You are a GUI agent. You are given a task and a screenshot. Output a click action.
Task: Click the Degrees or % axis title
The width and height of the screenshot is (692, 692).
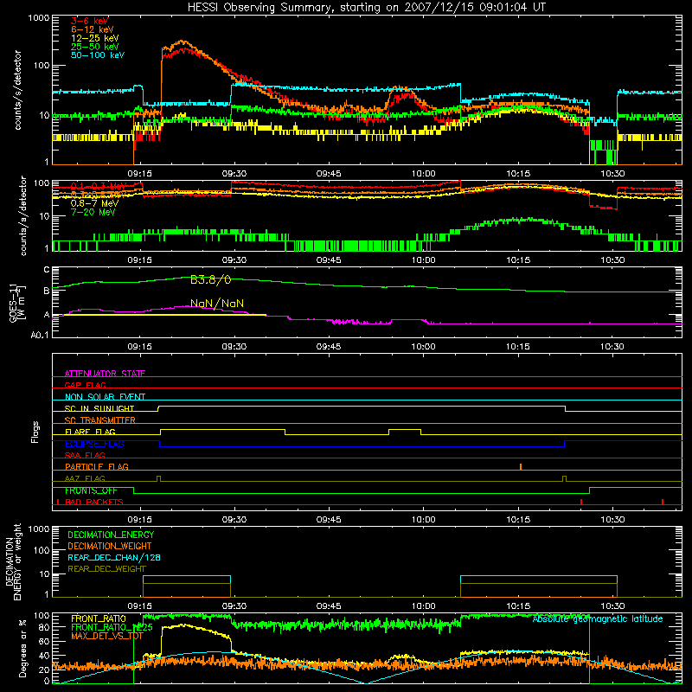point(22,649)
